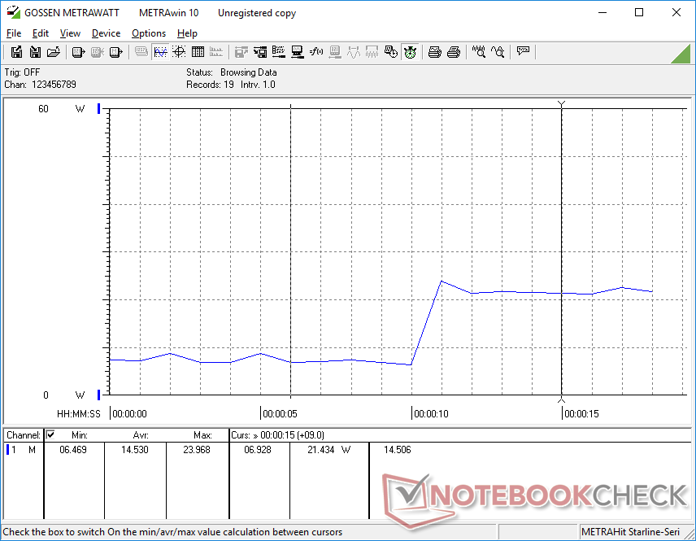Screen dimensions: 696x541
Task: Click the speech bubble comment icon
Action: [523, 51]
